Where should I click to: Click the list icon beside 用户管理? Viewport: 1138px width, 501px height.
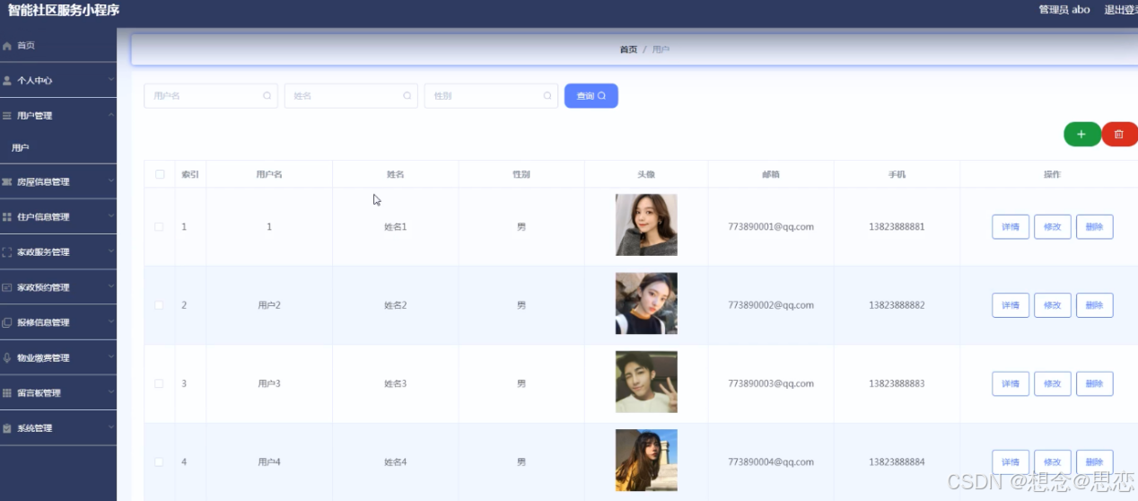[7, 116]
